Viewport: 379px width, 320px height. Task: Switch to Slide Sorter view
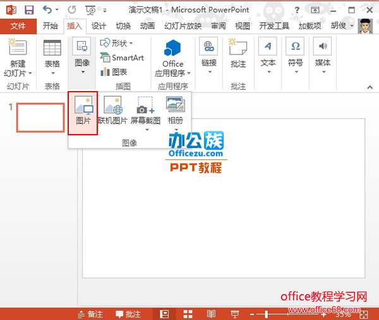(188, 314)
